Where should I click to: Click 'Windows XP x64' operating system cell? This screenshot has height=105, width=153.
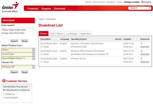78,59
